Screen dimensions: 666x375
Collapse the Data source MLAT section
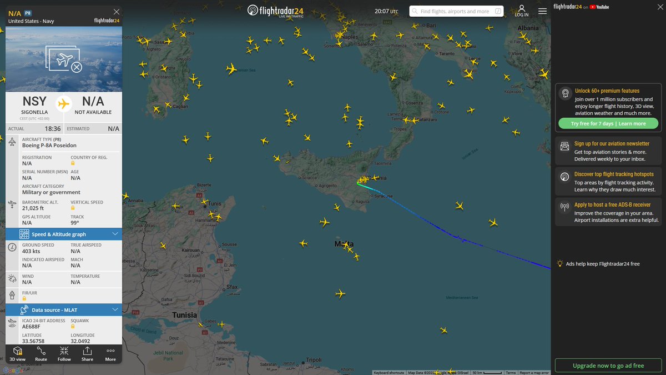[x=64, y=310]
